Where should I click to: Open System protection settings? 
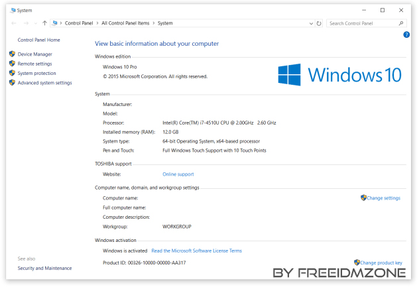37,73
